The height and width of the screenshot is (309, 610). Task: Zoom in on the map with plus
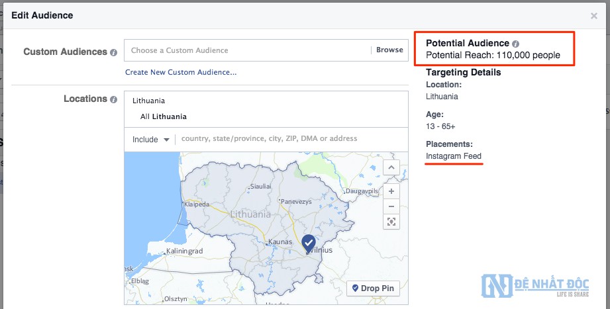(x=391, y=191)
